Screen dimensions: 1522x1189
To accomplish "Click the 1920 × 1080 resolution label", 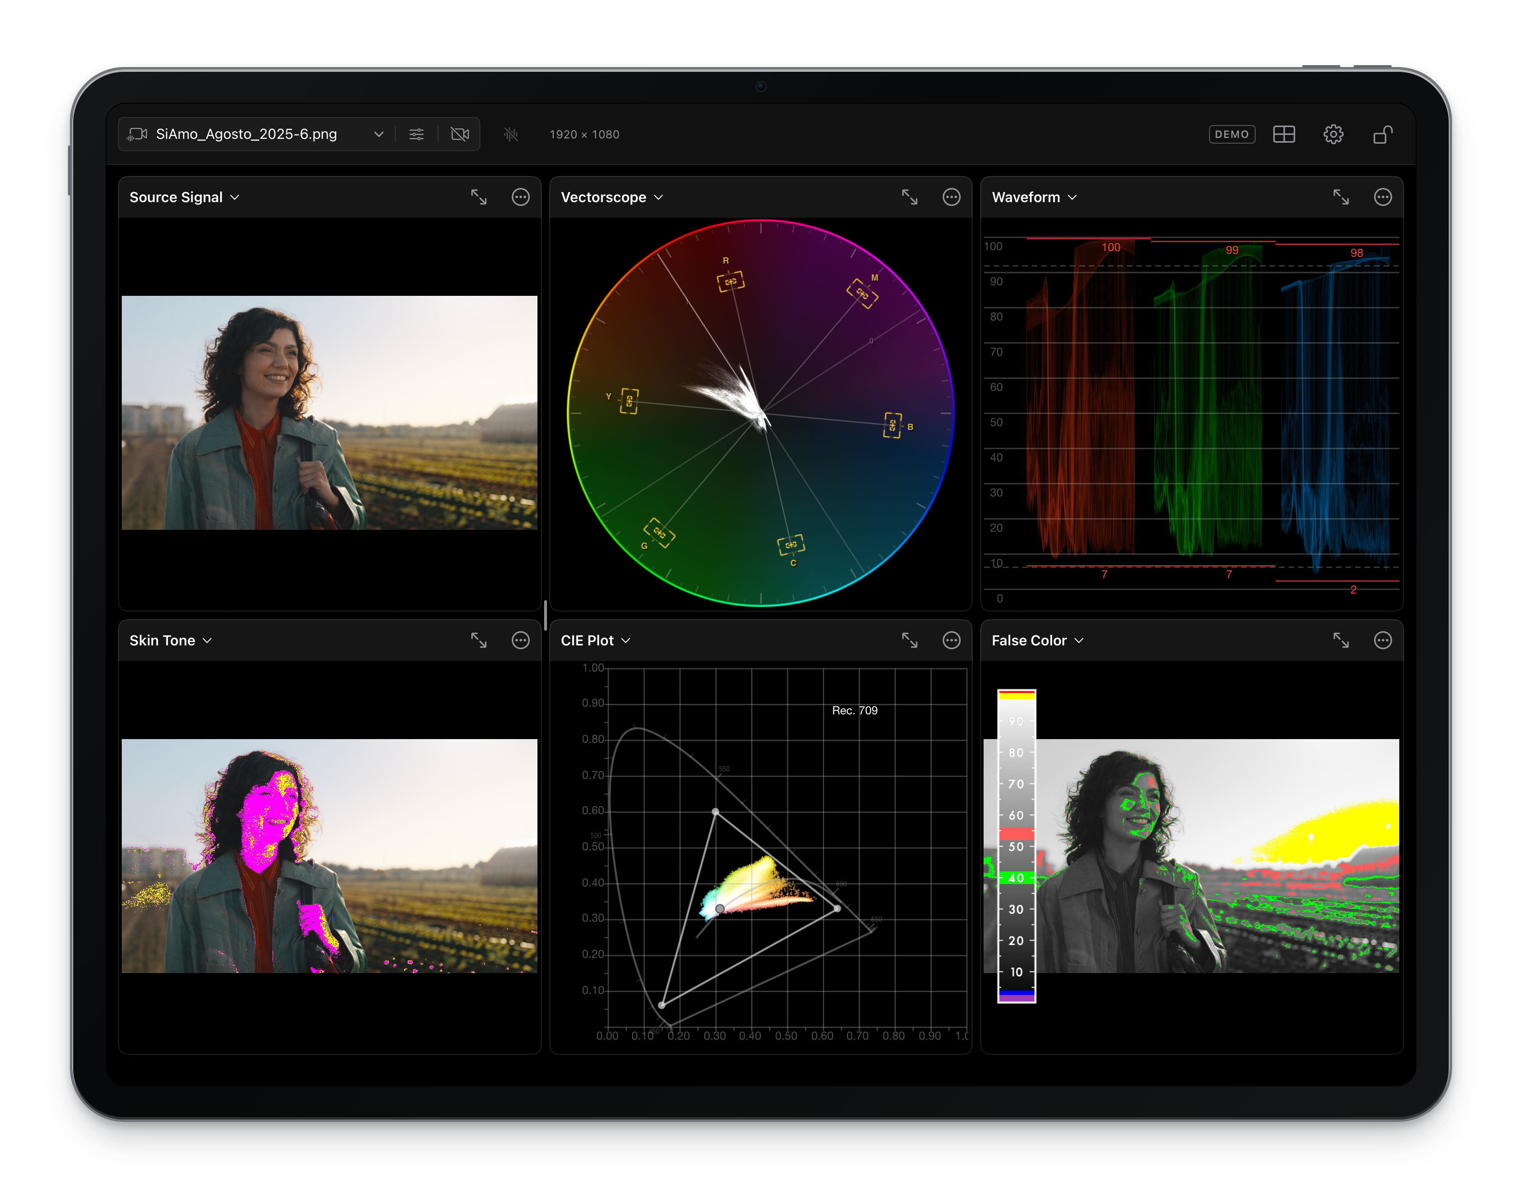I will point(584,135).
